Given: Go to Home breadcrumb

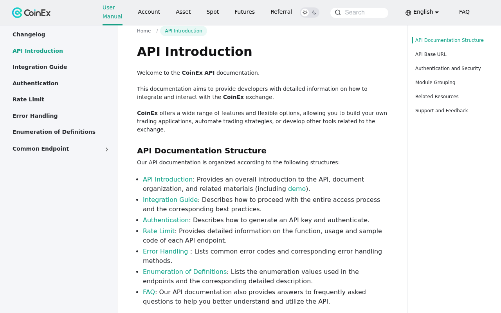Looking at the screenshot, I should point(144,31).
